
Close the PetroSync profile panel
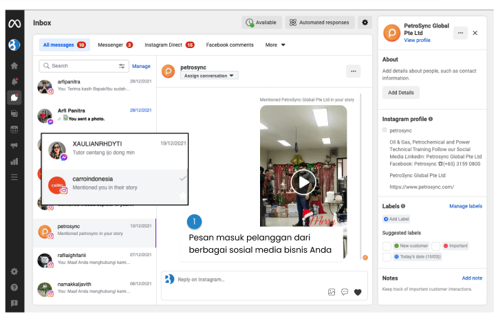(x=475, y=33)
